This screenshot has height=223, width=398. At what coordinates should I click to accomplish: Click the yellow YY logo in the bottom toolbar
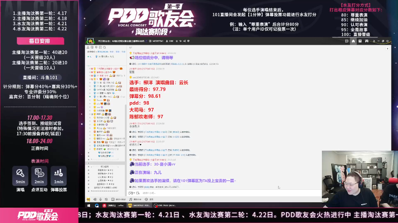(89, 200)
